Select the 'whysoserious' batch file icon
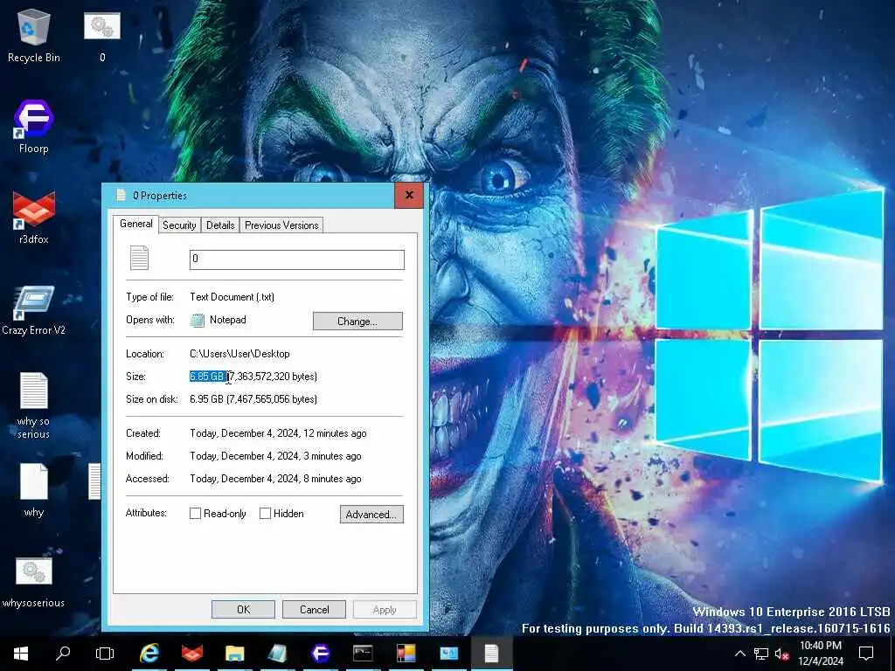The height and width of the screenshot is (671, 895). click(x=34, y=583)
